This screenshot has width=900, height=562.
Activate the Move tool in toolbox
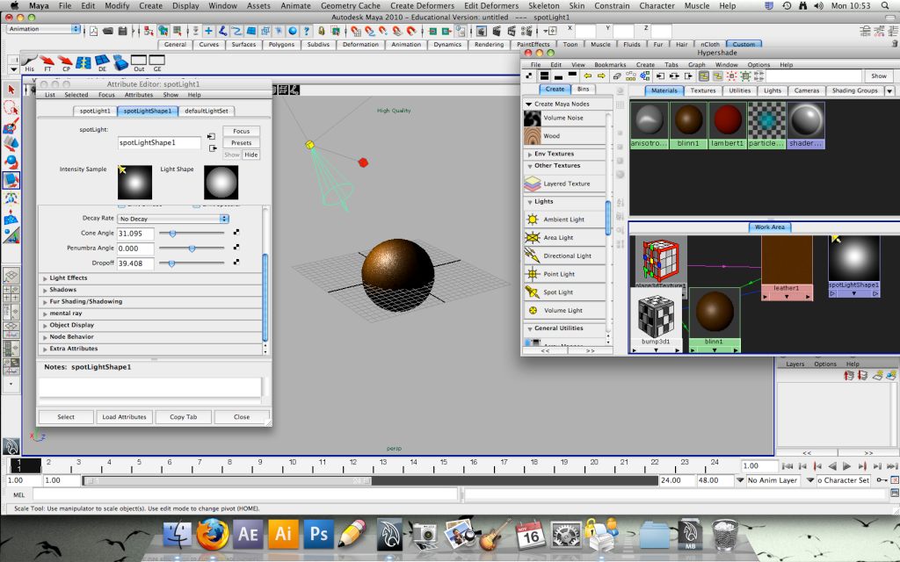[x=11, y=144]
